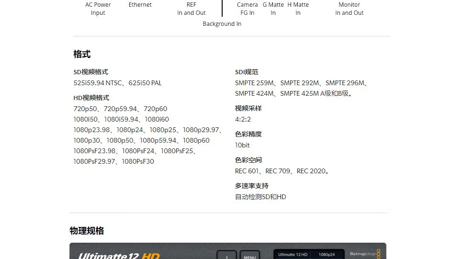Click the H Matte In label
This screenshot has width=474, height=259.
(298, 9)
